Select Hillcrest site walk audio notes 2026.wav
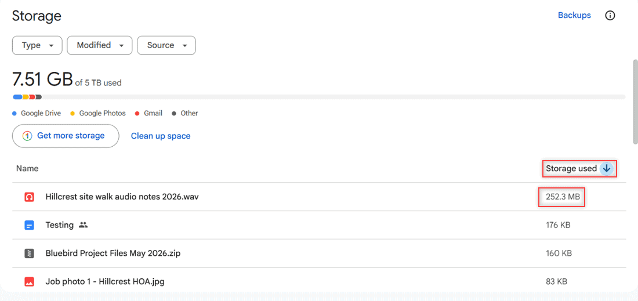638x301 pixels. pos(319,197)
